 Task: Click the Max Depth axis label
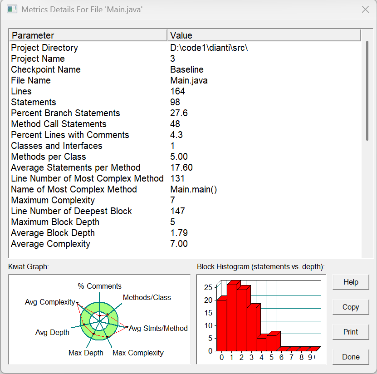point(86,353)
